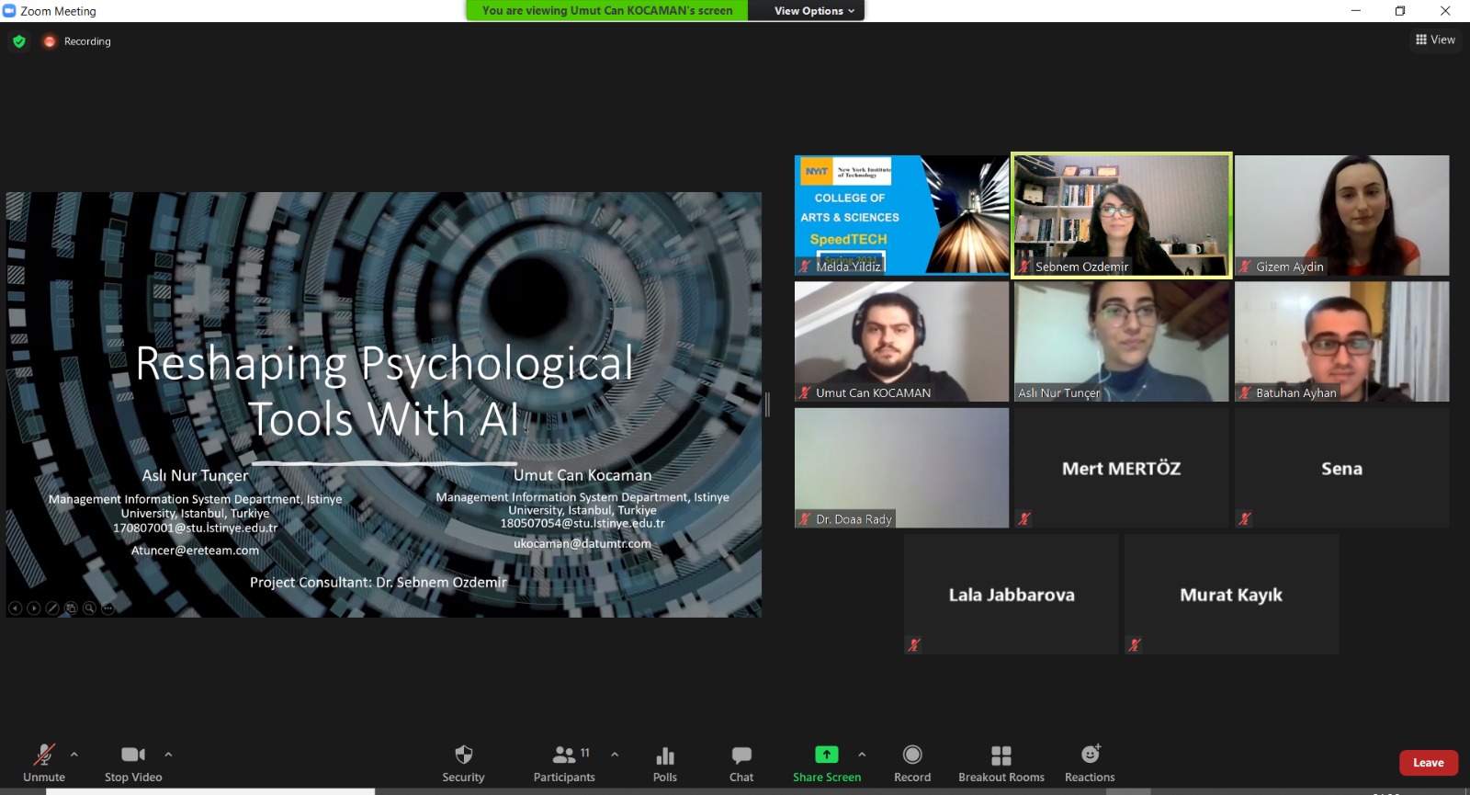Expand share options arrow beside Share Screen
The height and width of the screenshot is (795, 1470).
pyautogui.click(x=862, y=755)
